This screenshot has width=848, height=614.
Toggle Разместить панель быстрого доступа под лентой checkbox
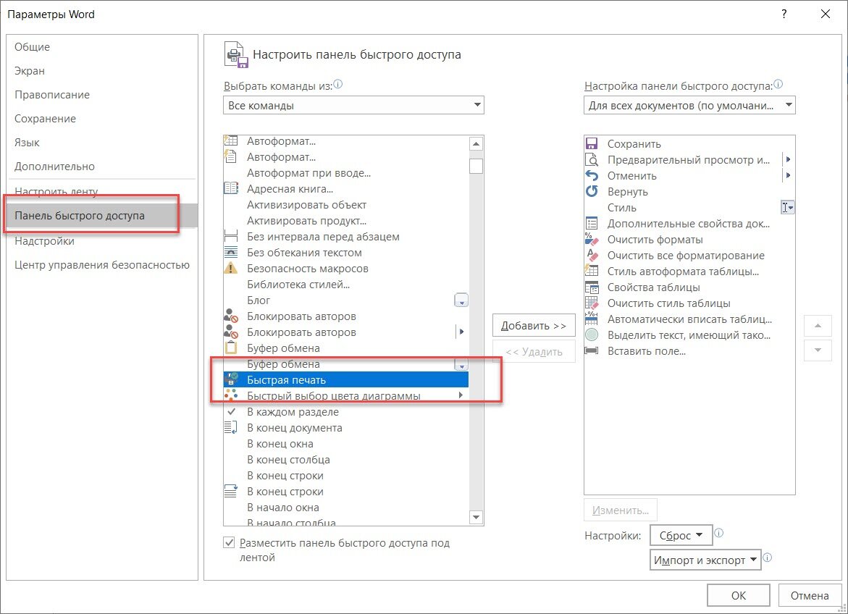point(230,542)
